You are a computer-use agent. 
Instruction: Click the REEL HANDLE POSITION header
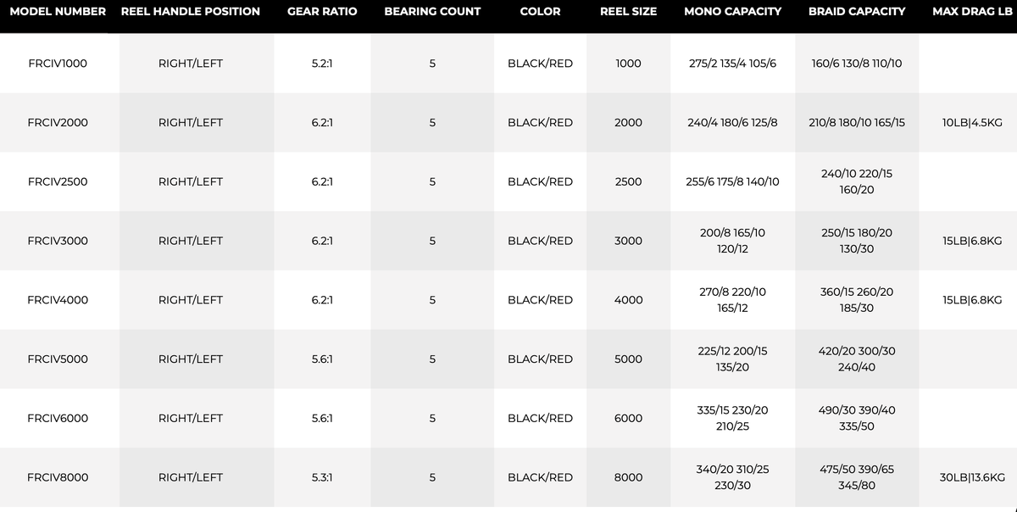(x=191, y=12)
